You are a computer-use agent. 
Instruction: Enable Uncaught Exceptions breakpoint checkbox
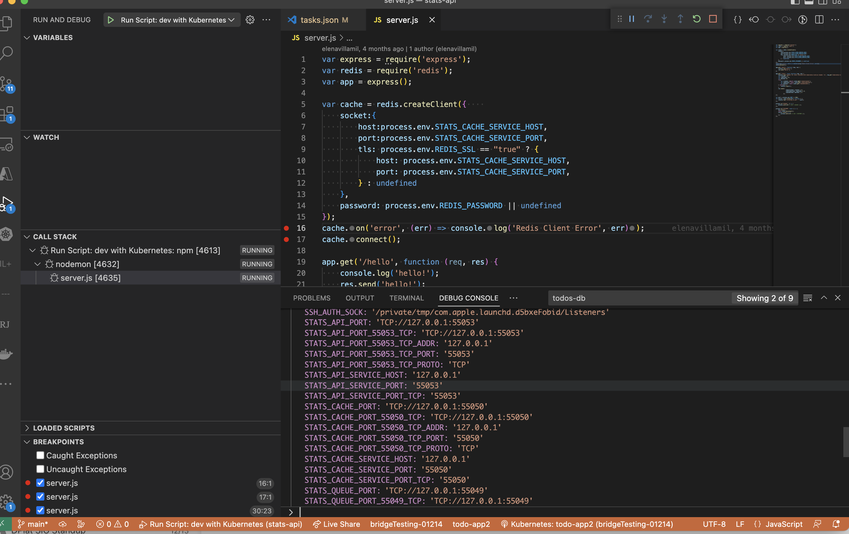pos(40,469)
